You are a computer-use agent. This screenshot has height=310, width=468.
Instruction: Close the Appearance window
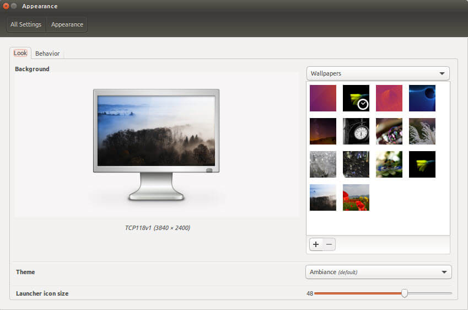click(6, 6)
